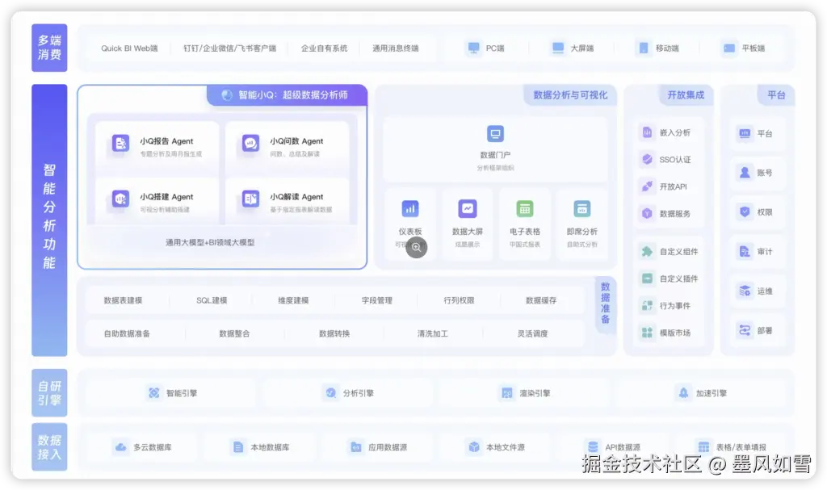Click the 移动端 phone icon
Screen dimensions: 827x490
644,48
